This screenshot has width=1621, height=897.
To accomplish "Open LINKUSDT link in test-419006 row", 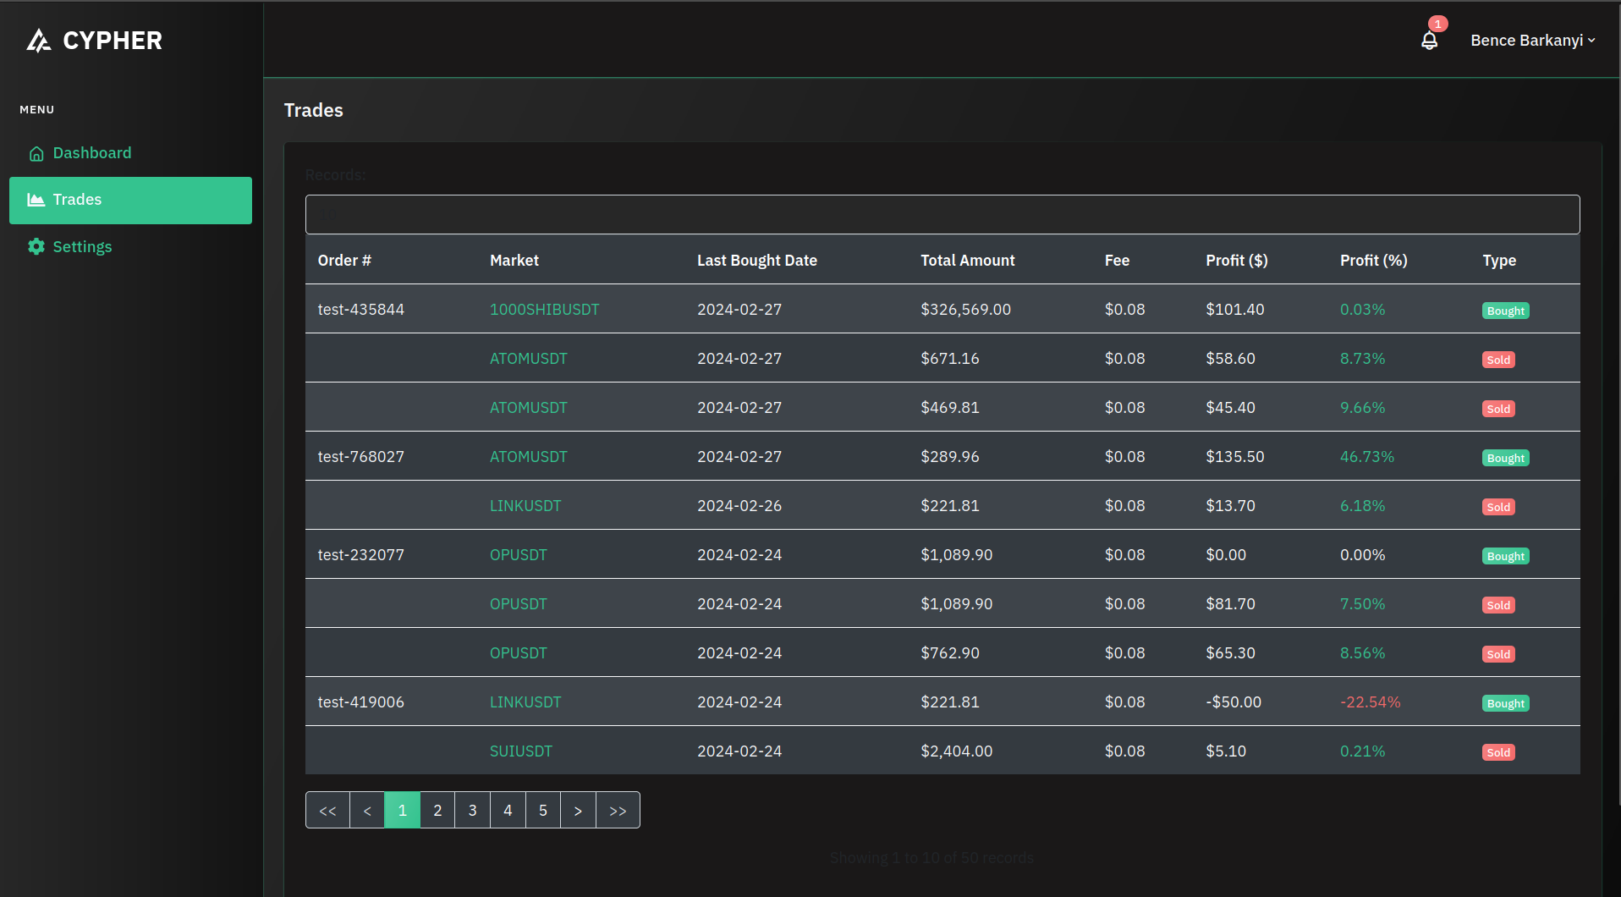I will 525,702.
